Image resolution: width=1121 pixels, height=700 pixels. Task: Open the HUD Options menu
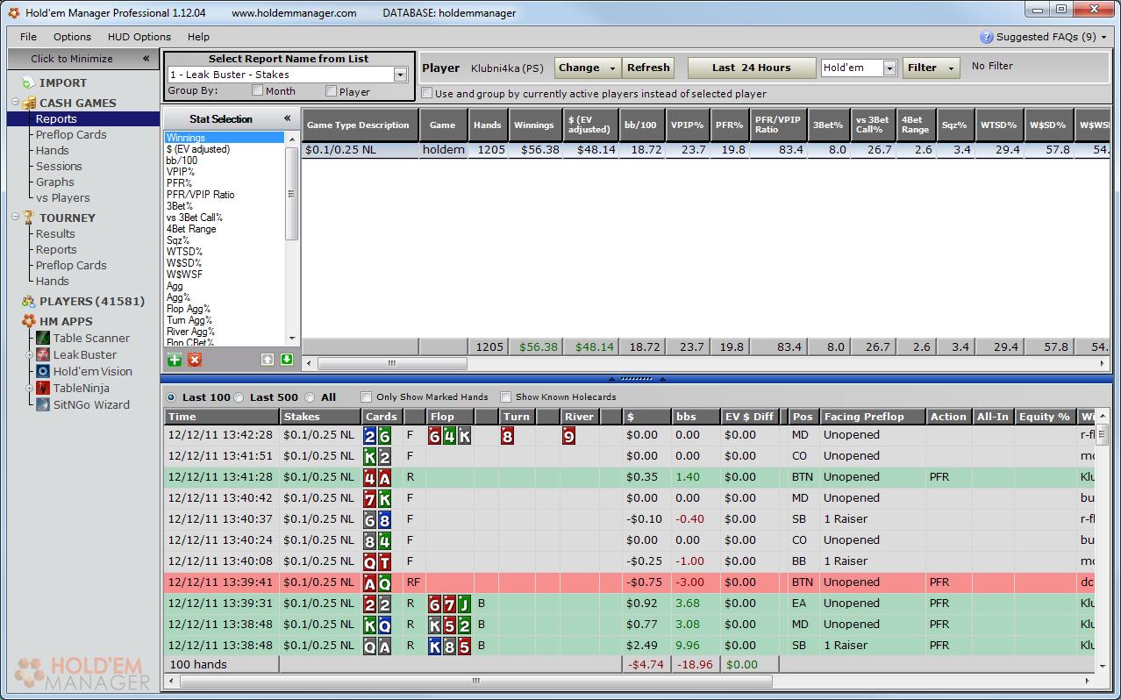[139, 37]
